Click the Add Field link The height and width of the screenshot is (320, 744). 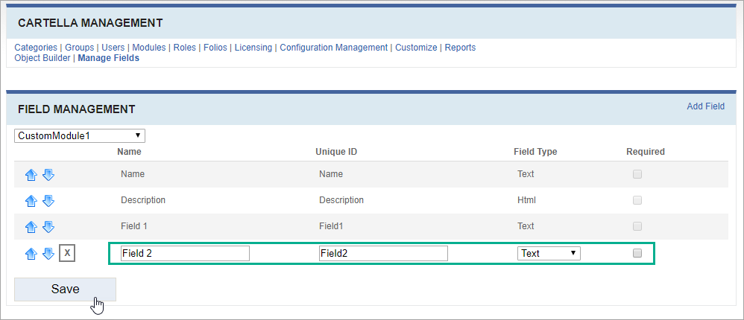pos(705,106)
